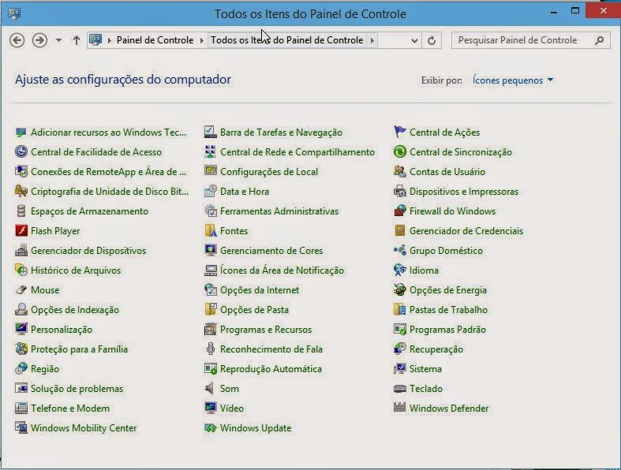Viewport: 621px width, 470px height.
Task: Open Configurações de Local
Action: pyautogui.click(x=269, y=172)
